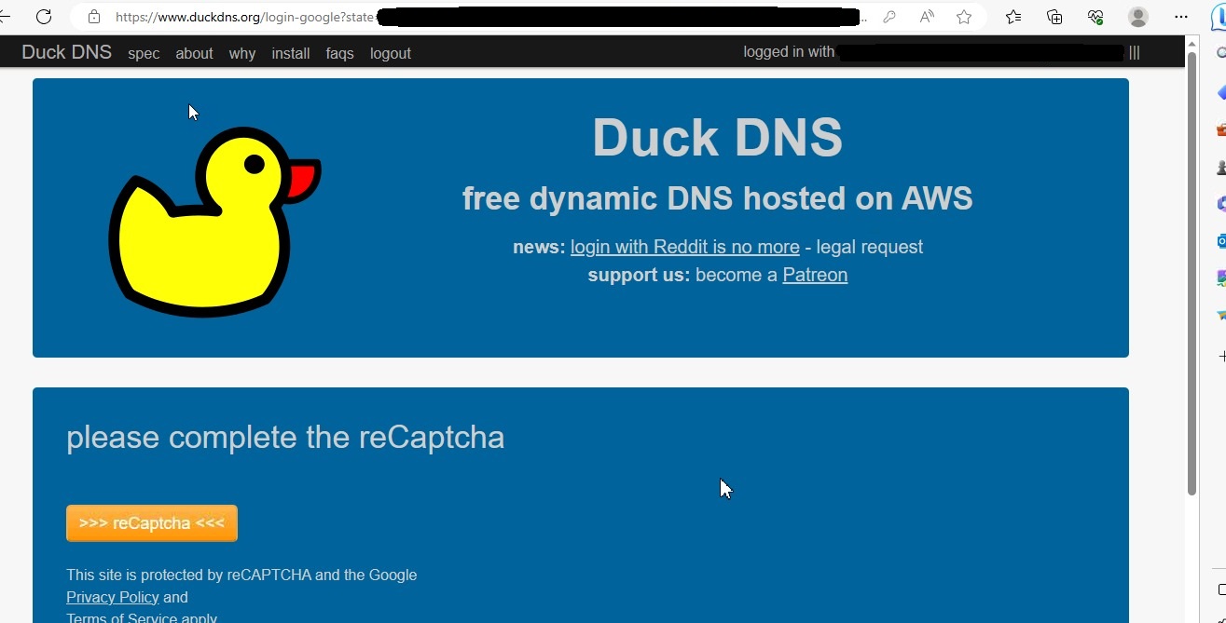Open the Patreon link
The height and width of the screenshot is (623, 1226).
point(814,275)
